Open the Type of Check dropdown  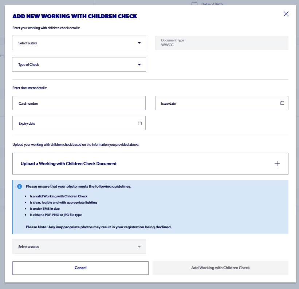(x=79, y=64)
